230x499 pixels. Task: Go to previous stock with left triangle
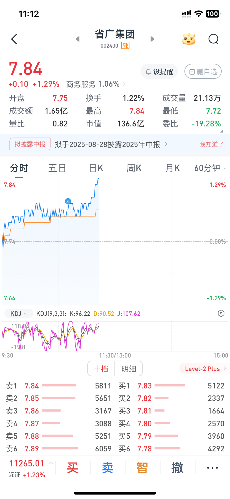click(x=77, y=39)
